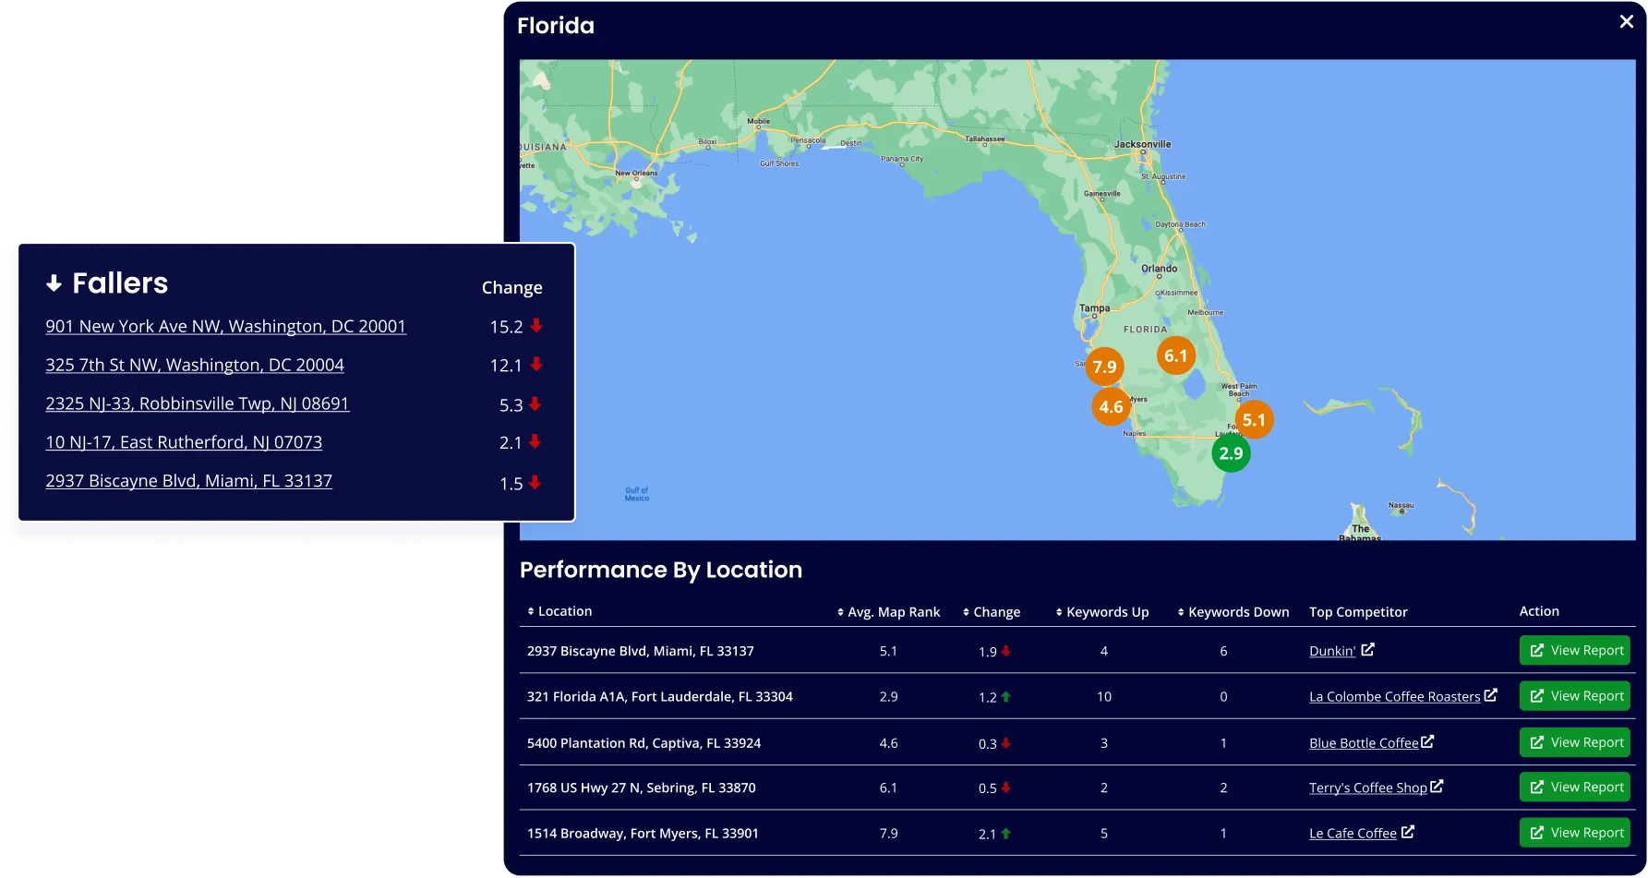
Task: View Report for 2937 Biscayne Blvd, Miami
Action: click(x=1574, y=650)
